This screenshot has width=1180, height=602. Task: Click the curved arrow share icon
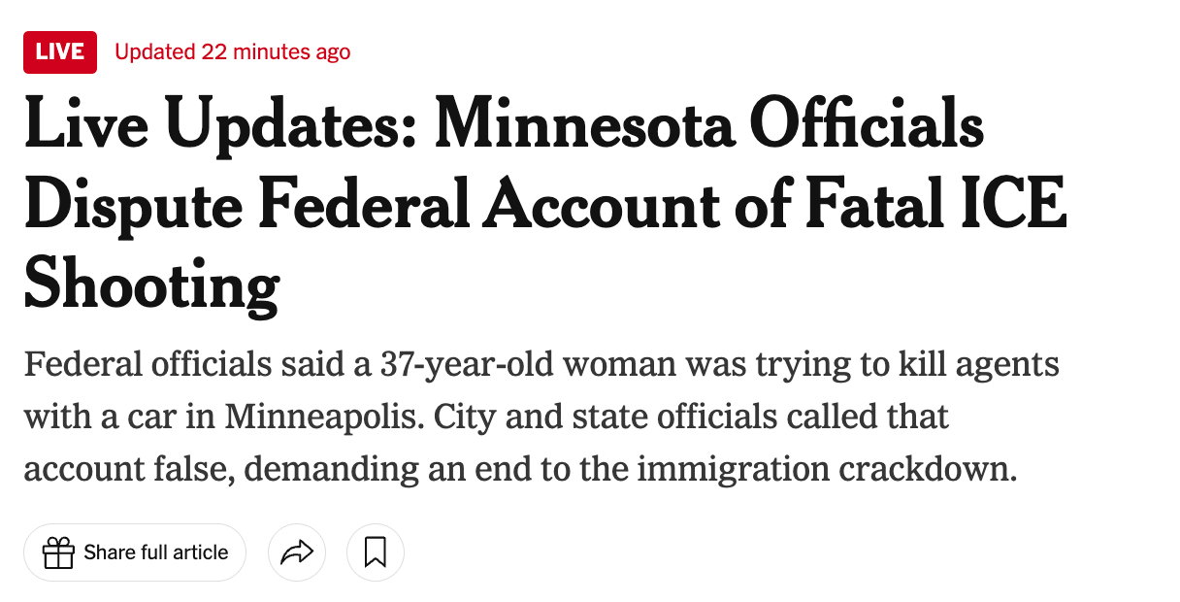click(x=296, y=552)
